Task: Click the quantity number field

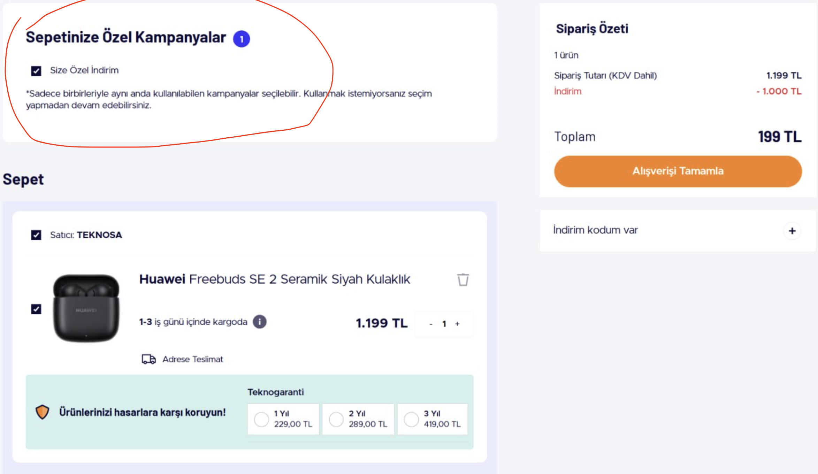Action: coord(444,324)
